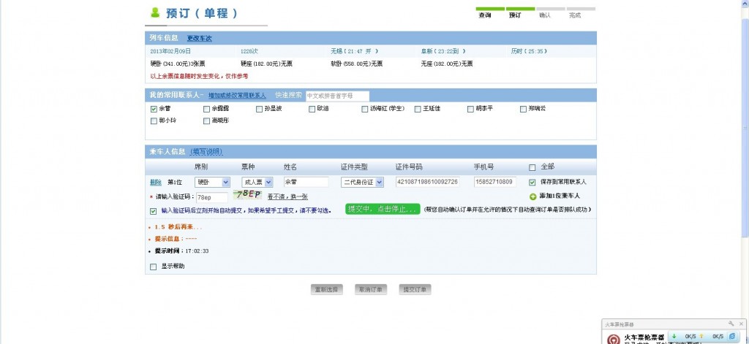Click the captcha image 78EP to refresh
The height and width of the screenshot is (344, 749).
(248, 194)
